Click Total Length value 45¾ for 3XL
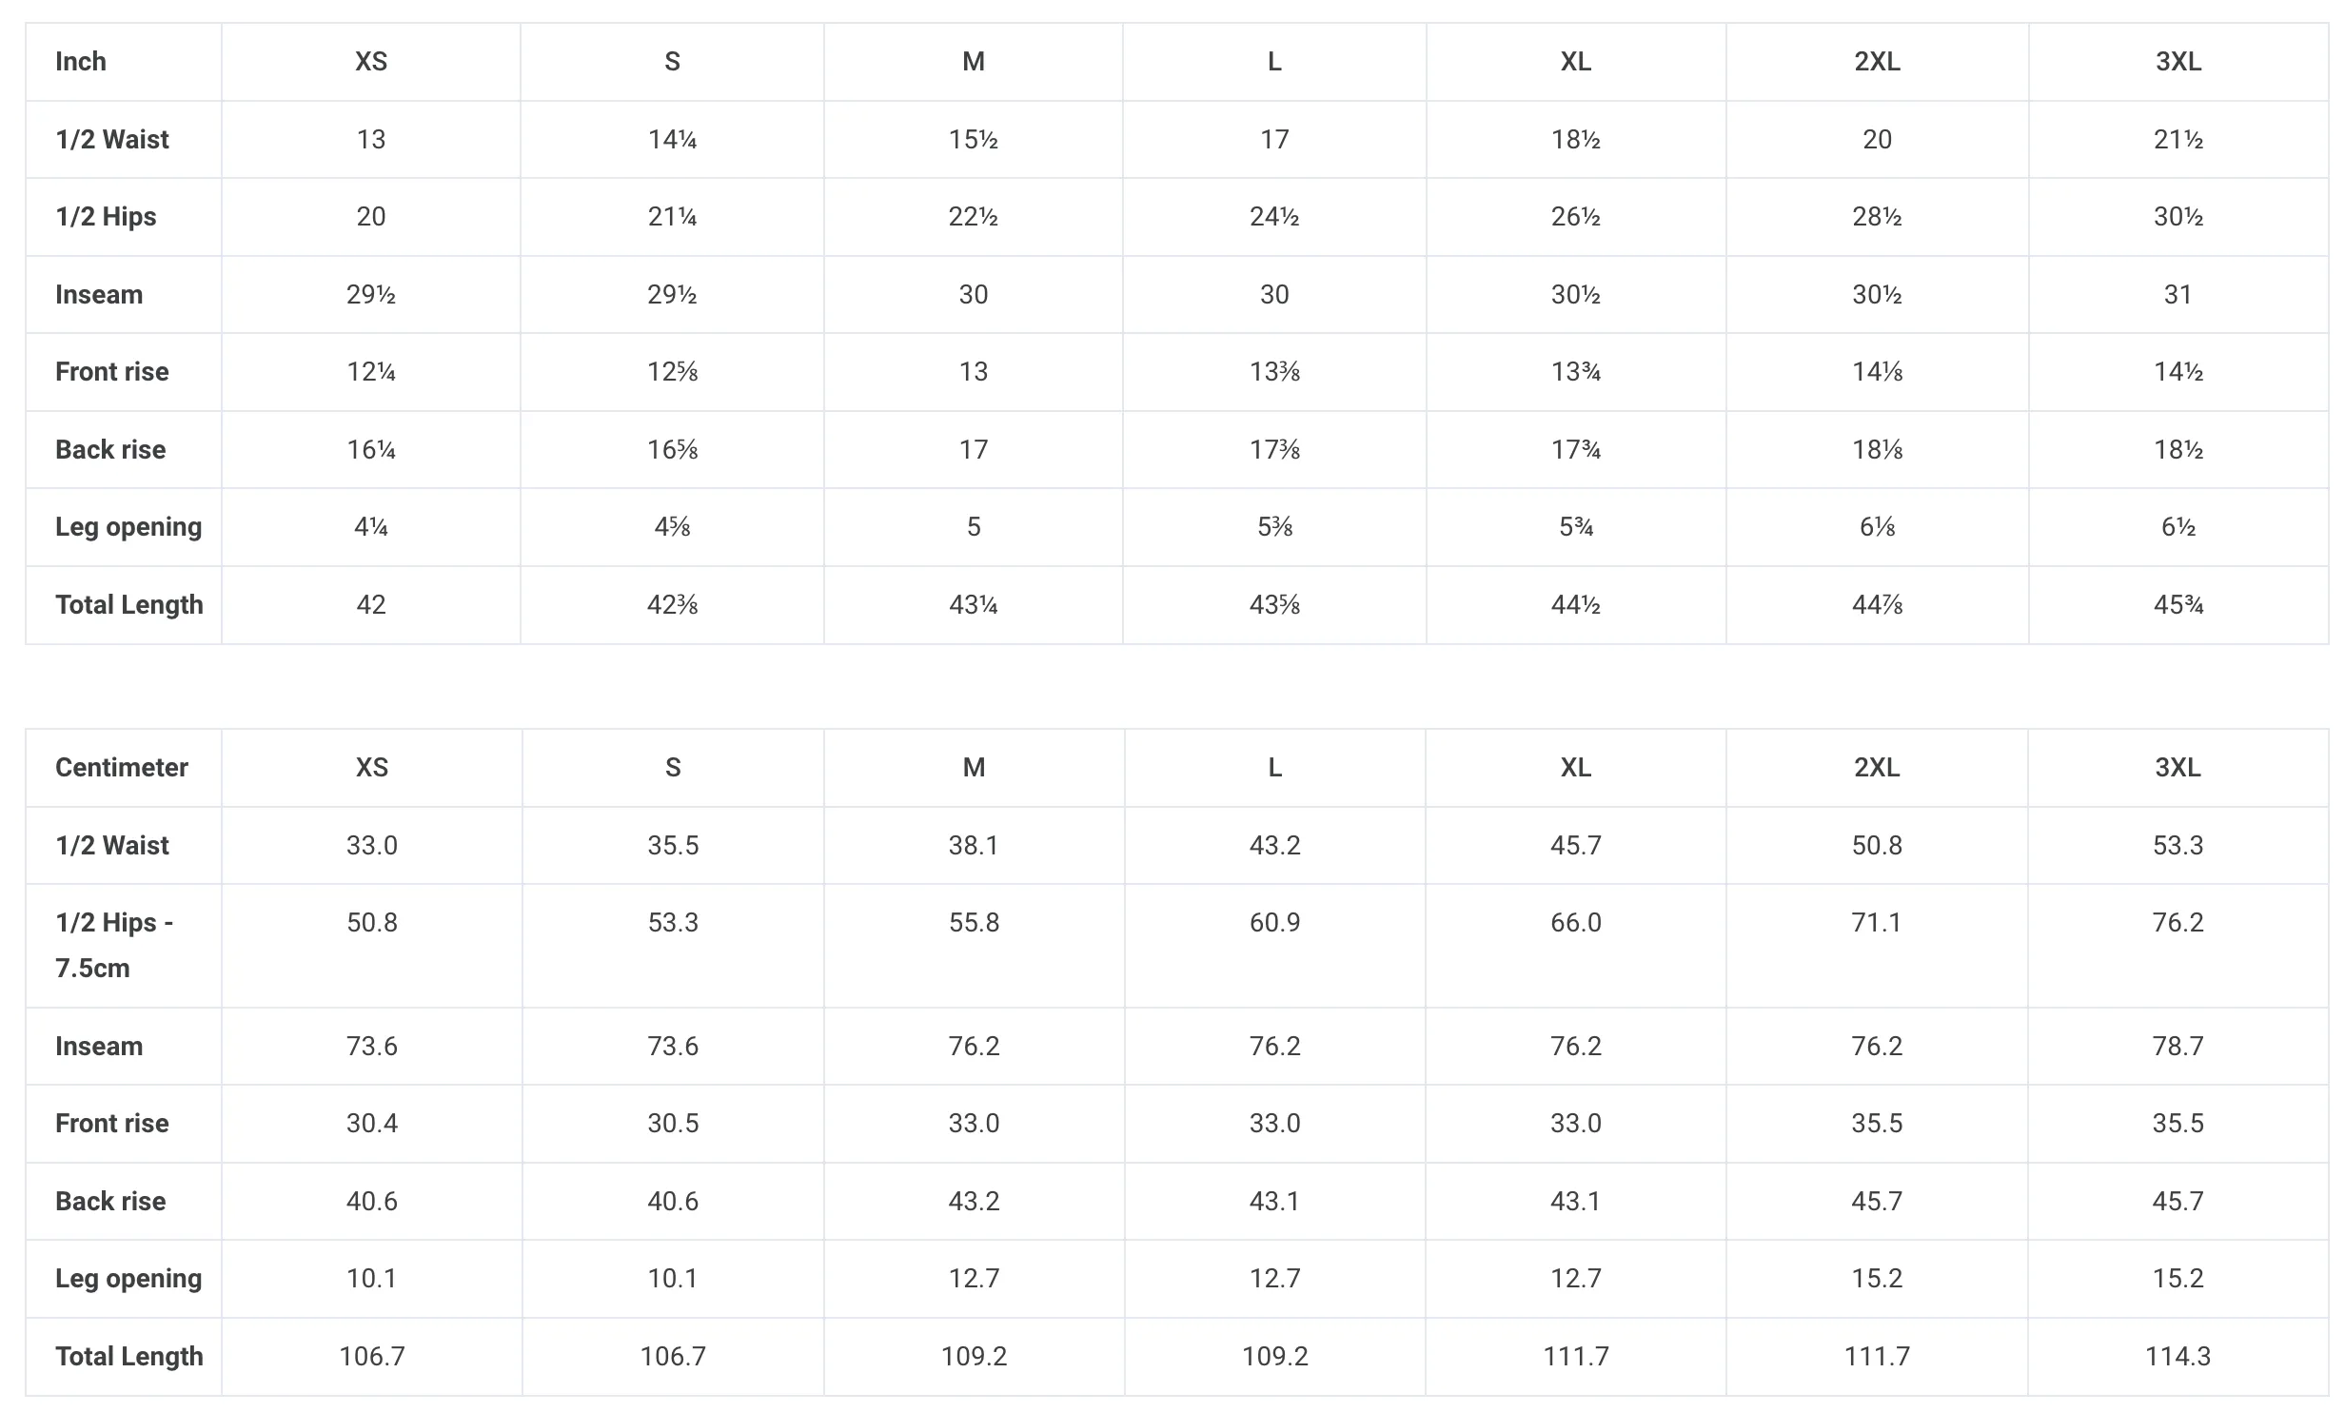 coord(2178,605)
